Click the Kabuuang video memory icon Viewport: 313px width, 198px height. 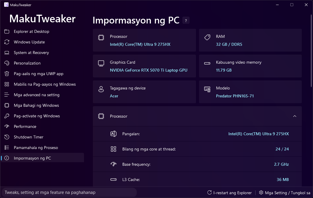pos(207,63)
